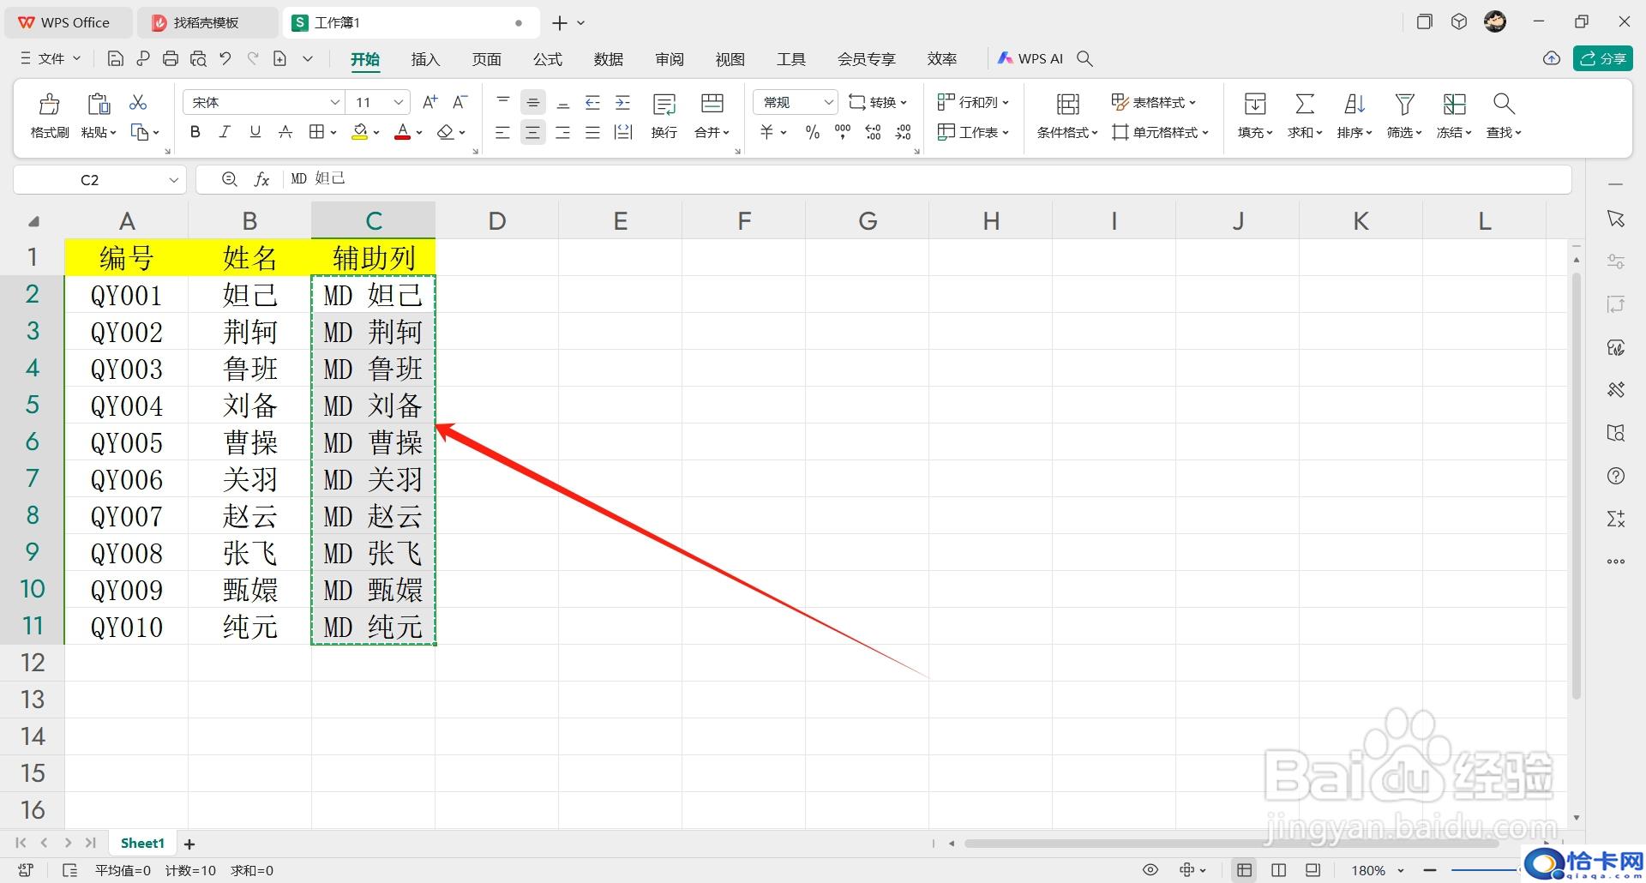Expand the 合并 merge cells dropdown
Viewport: 1646px width, 883px height.
(712, 132)
